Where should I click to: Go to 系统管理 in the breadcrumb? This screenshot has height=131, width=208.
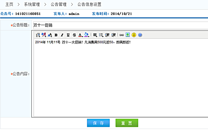click(x=32, y=4)
